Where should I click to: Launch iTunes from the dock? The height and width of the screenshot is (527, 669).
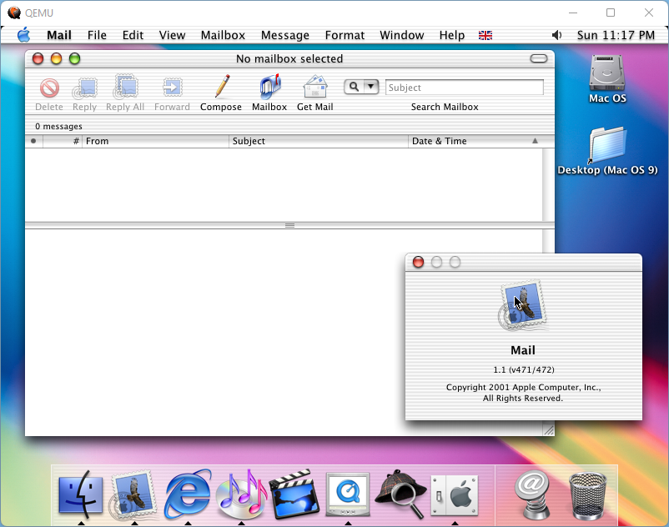(241, 494)
